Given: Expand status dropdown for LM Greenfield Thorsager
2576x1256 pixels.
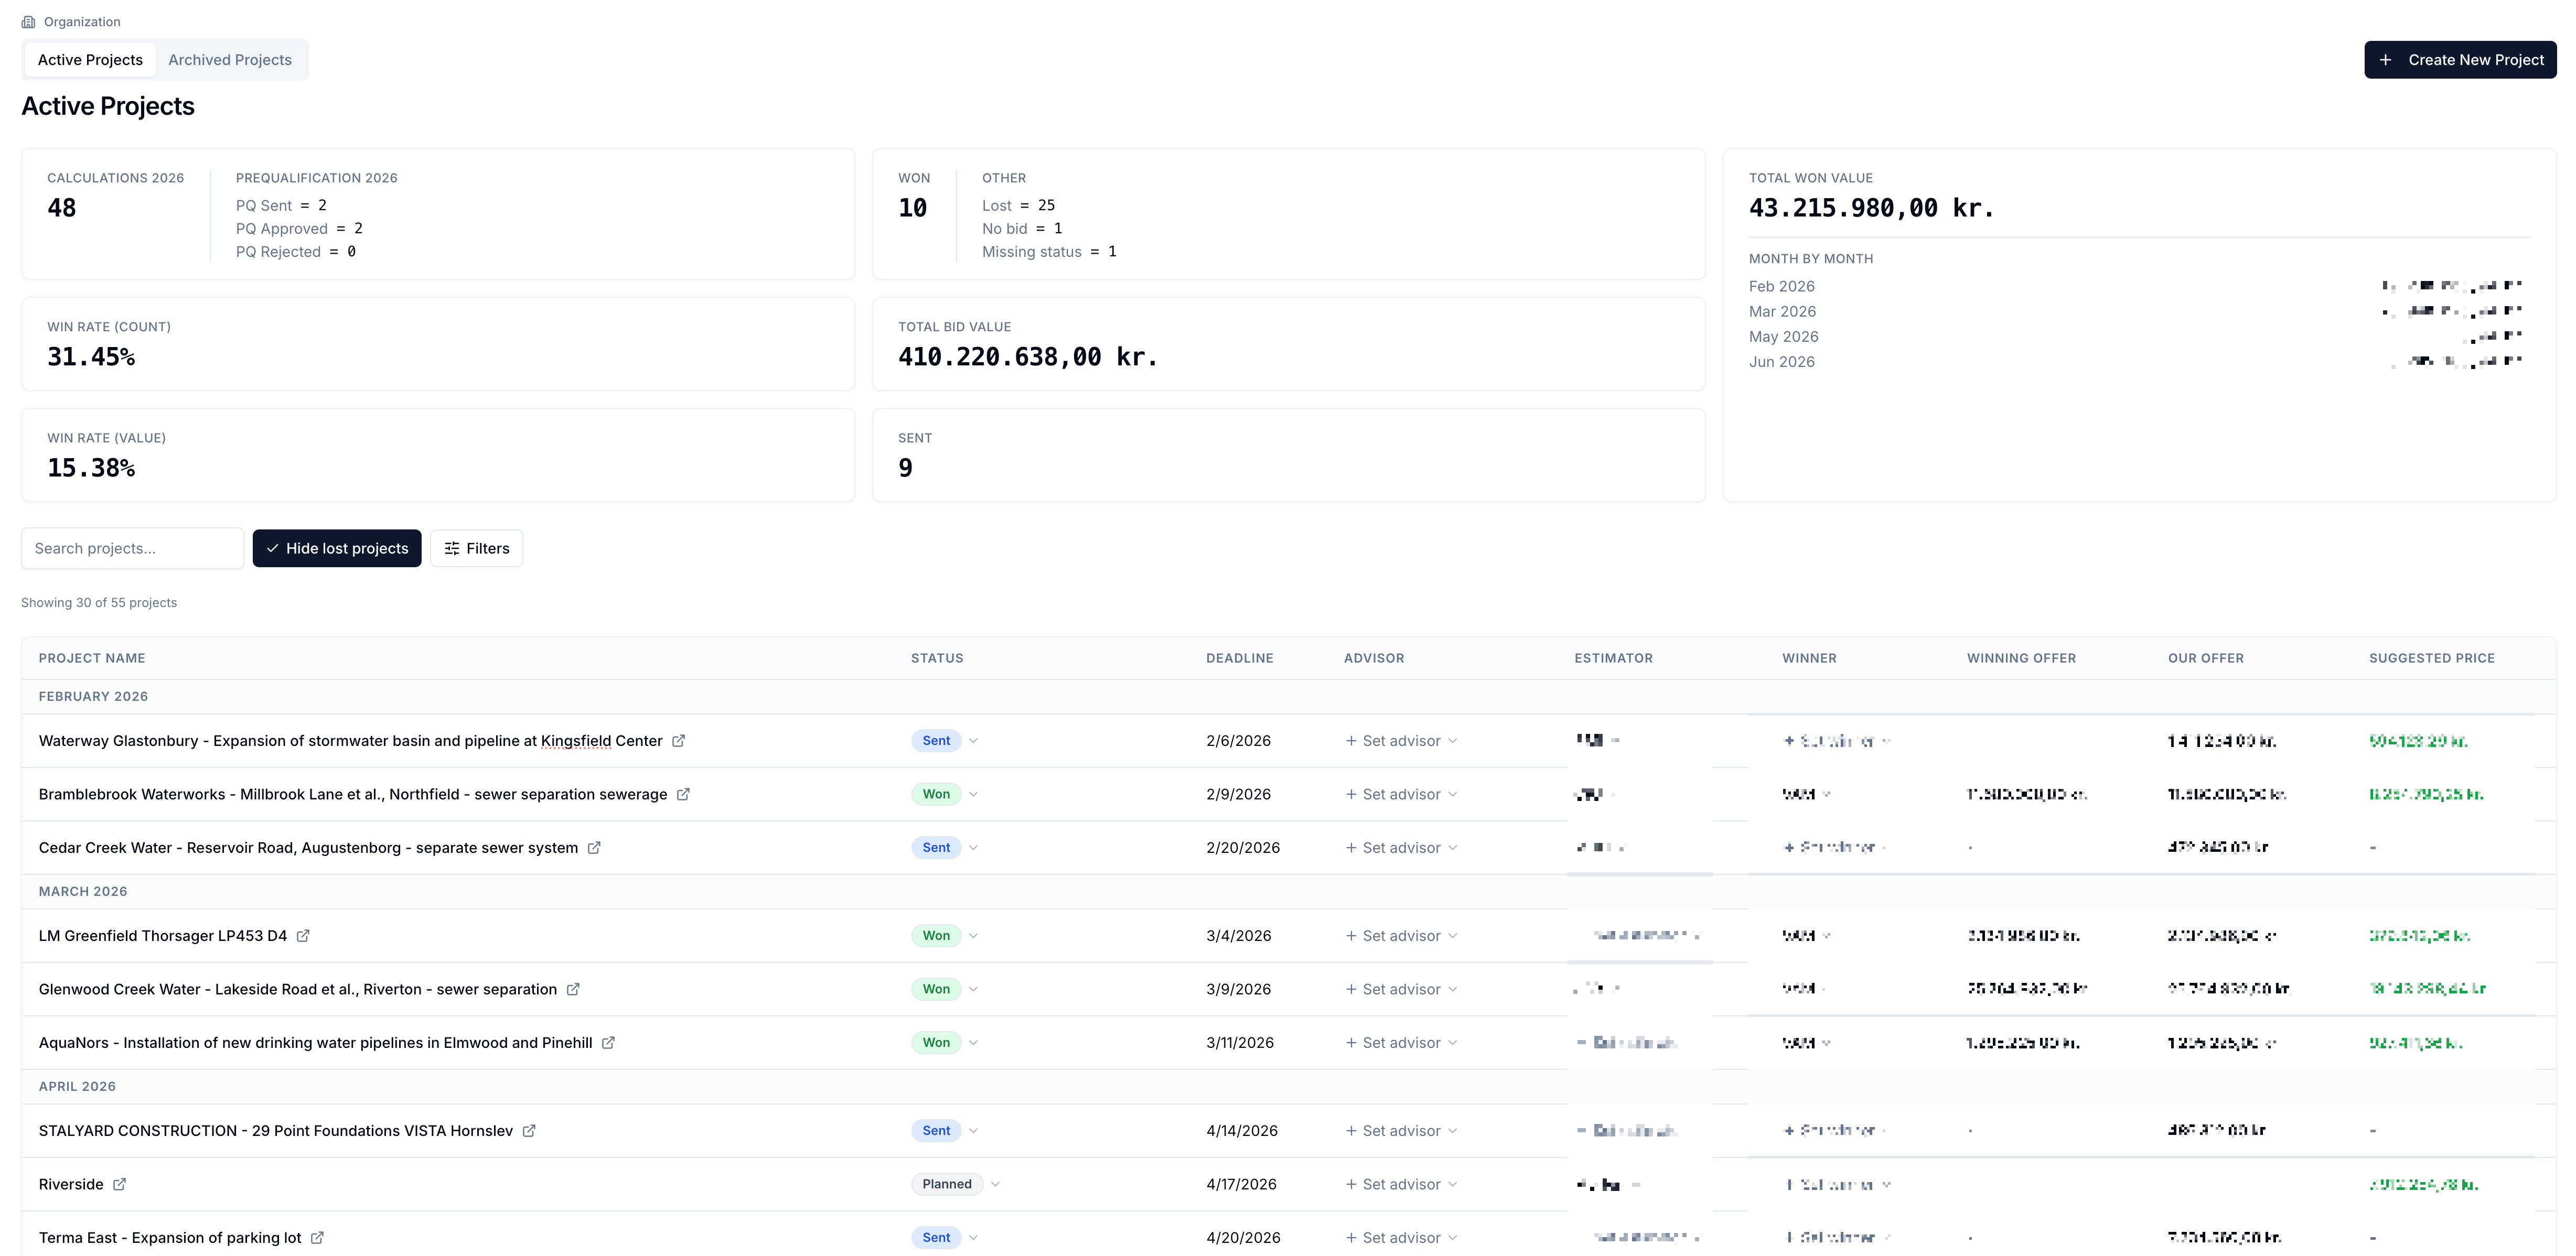Looking at the screenshot, I should [x=973, y=935].
